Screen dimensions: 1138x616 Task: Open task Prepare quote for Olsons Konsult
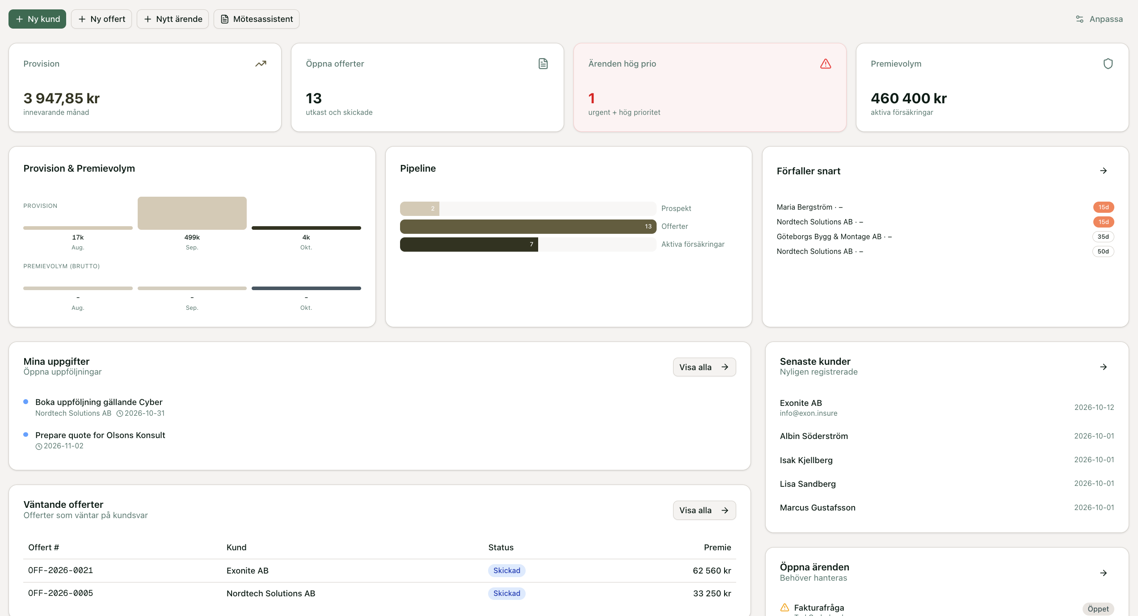pos(100,435)
